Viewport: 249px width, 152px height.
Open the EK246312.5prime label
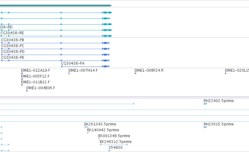[116, 142]
